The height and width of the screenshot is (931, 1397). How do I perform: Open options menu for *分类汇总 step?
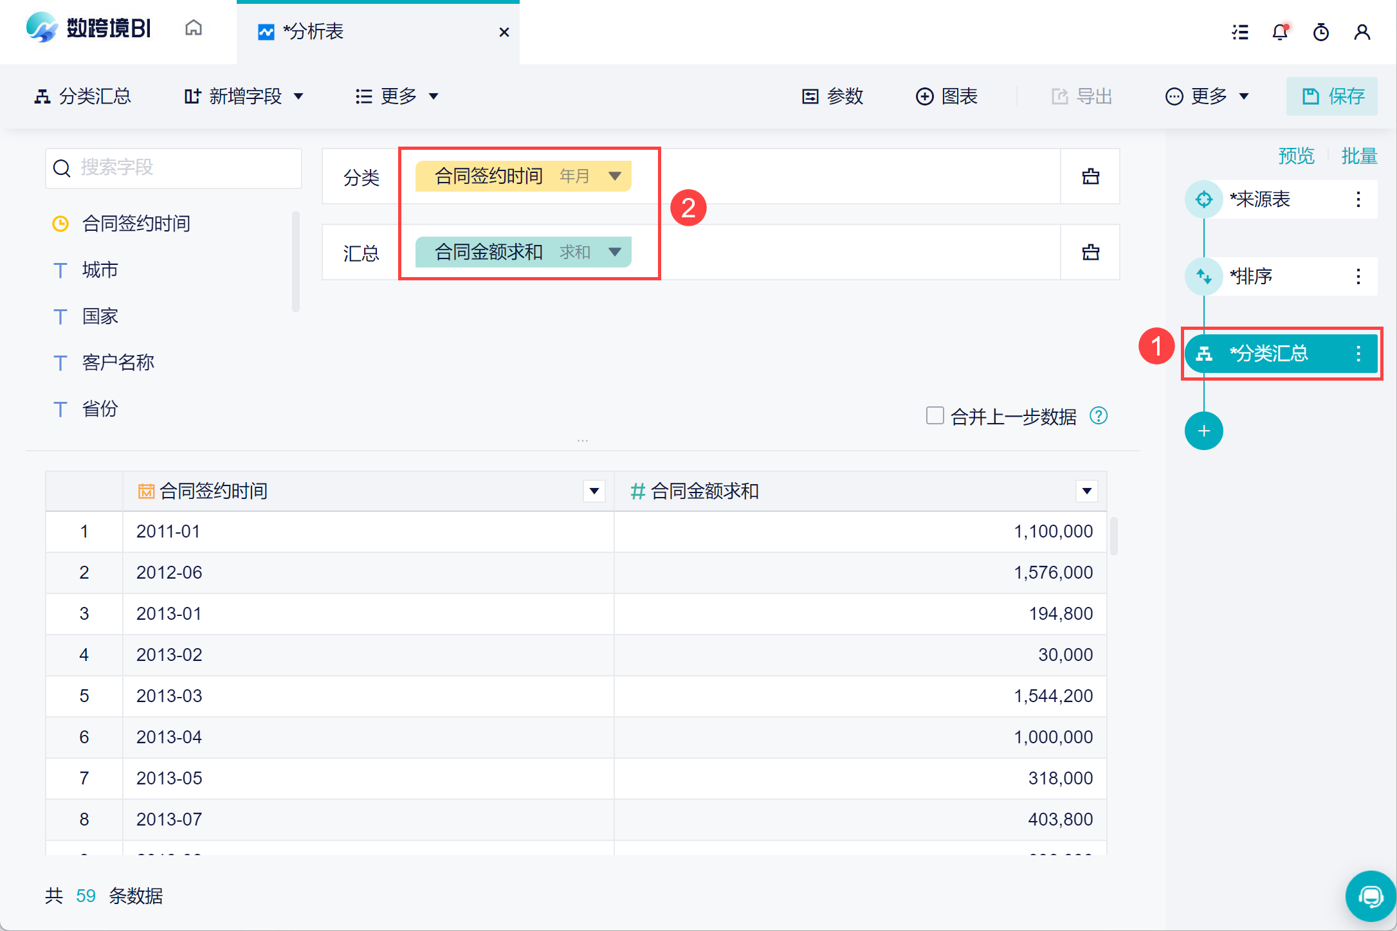1358,354
